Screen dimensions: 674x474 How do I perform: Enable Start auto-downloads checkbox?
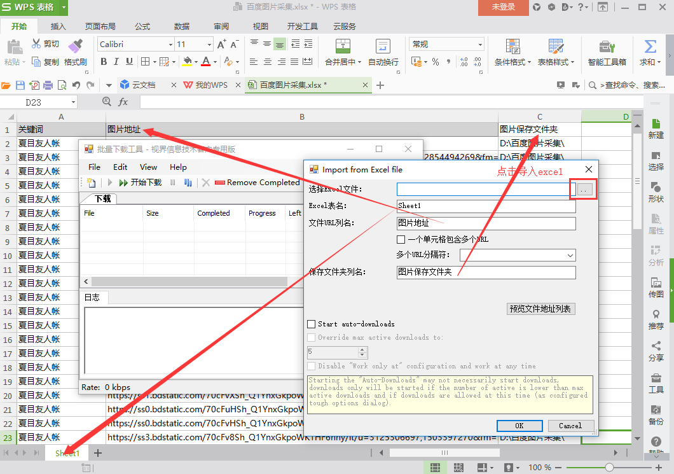312,324
